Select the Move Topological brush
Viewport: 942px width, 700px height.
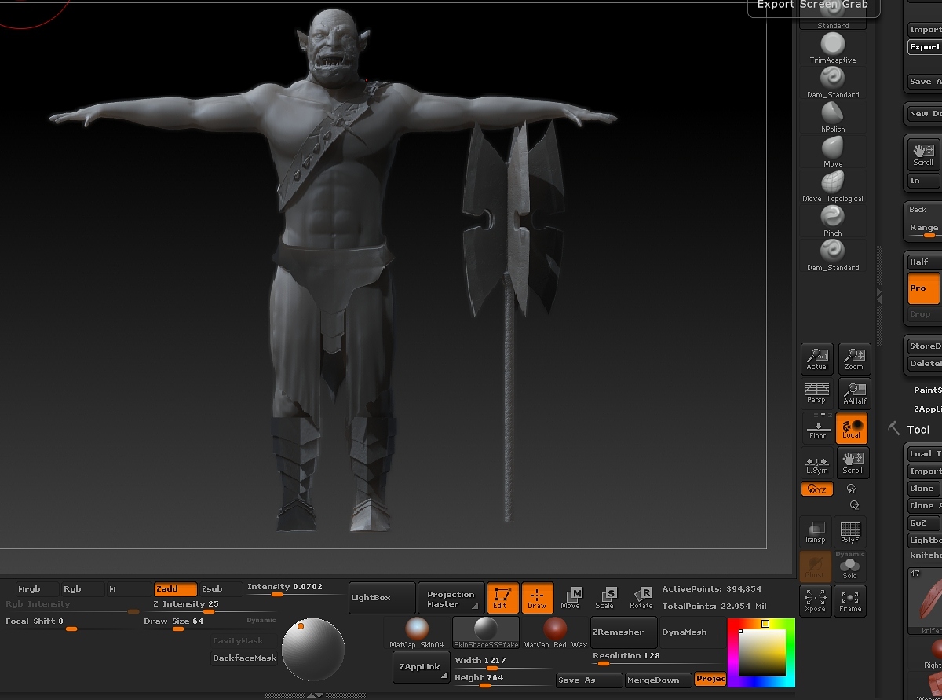(x=832, y=187)
